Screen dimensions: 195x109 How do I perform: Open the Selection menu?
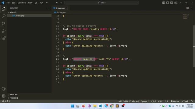coord(22,3)
